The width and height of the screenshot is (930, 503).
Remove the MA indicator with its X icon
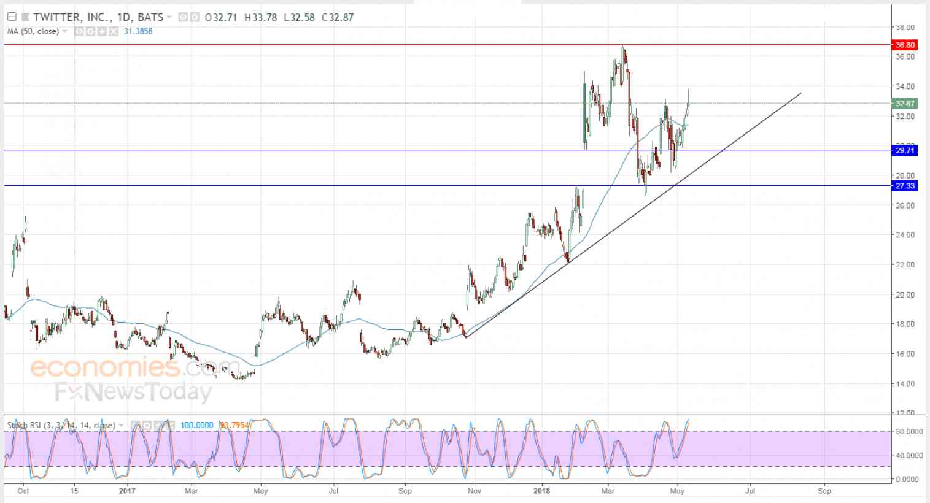pyautogui.click(x=114, y=31)
